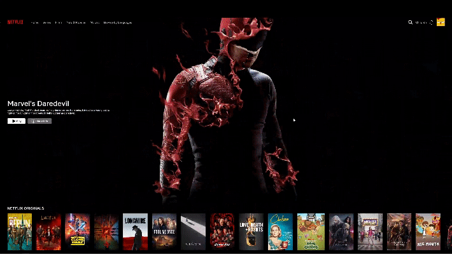Open the Series nav item
The width and height of the screenshot is (452, 254).
[x=46, y=22]
